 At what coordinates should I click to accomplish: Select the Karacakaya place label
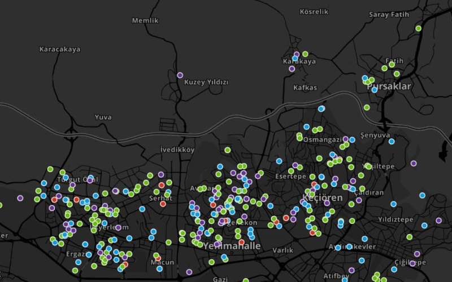[x=60, y=49]
